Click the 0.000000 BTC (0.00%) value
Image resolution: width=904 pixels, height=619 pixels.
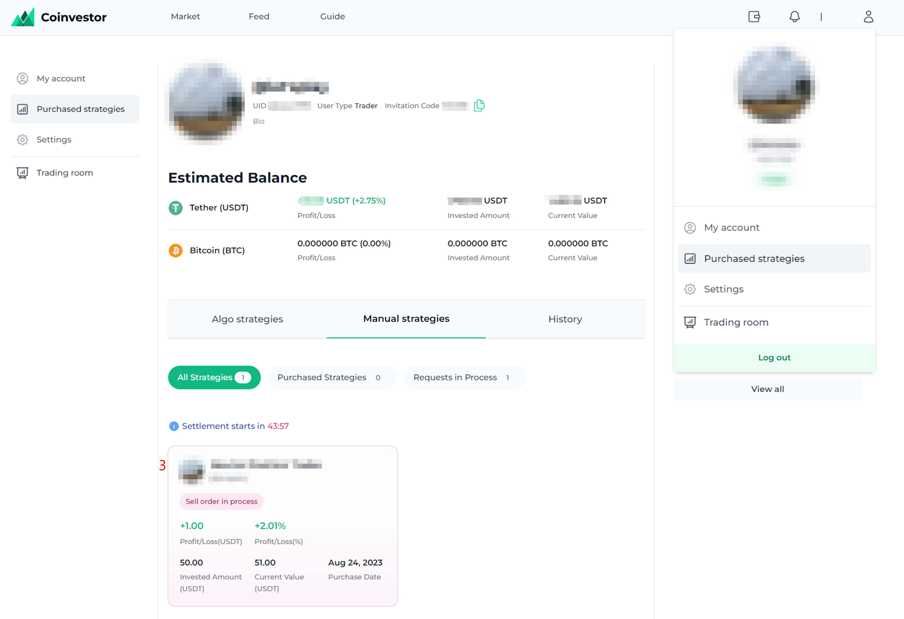pyautogui.click(x=344, y=243)
